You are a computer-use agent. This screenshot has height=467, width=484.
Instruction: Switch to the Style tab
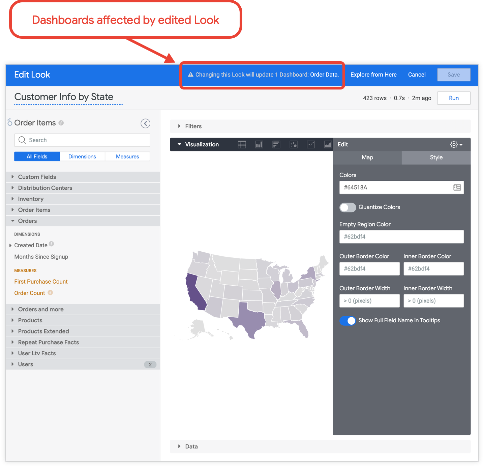tap(436, 157)
